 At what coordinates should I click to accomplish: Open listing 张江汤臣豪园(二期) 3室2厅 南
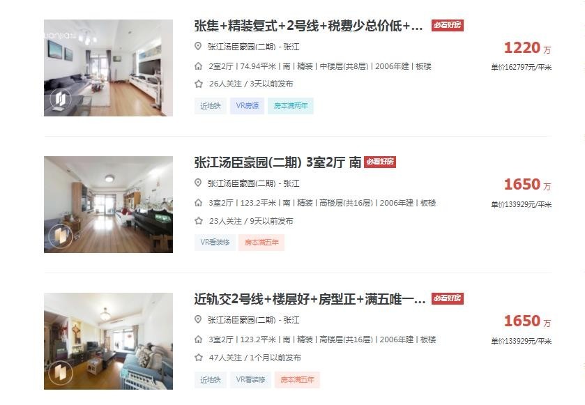click(278, 162)
